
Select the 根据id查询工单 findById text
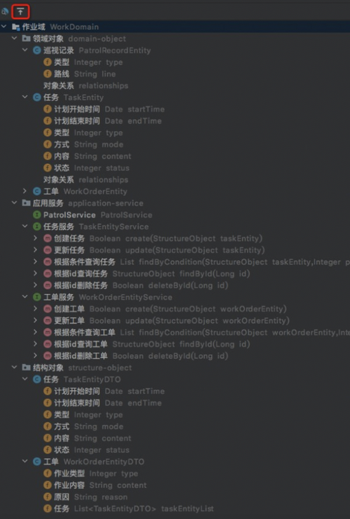click(x=152, y=344)
